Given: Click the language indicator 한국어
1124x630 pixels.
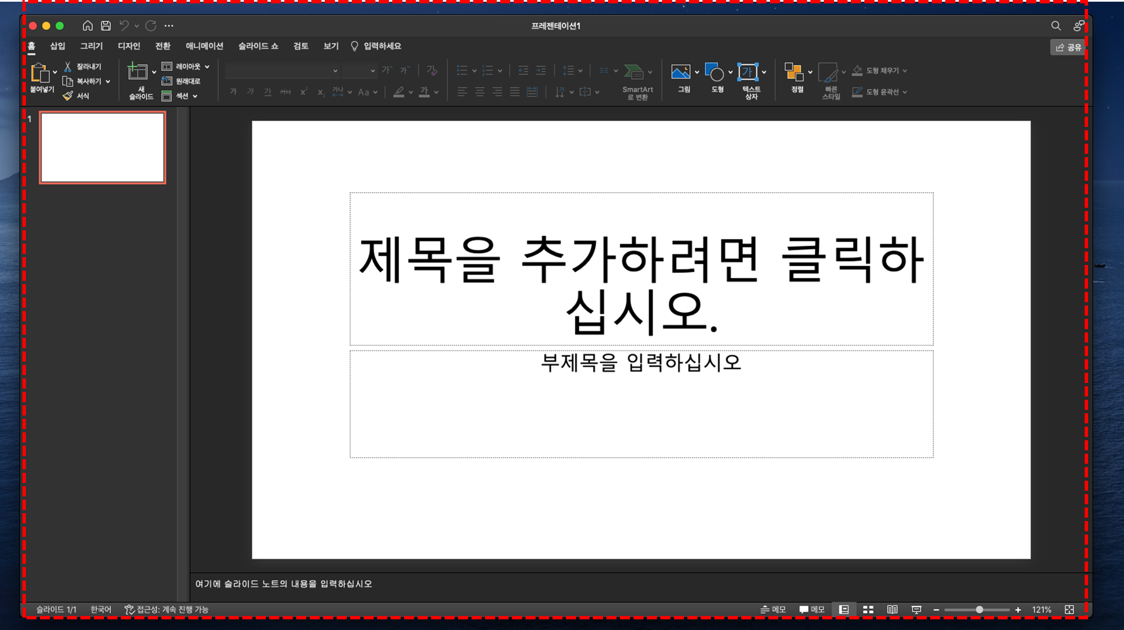Looking at the screenshot, I should pos(101,609).
